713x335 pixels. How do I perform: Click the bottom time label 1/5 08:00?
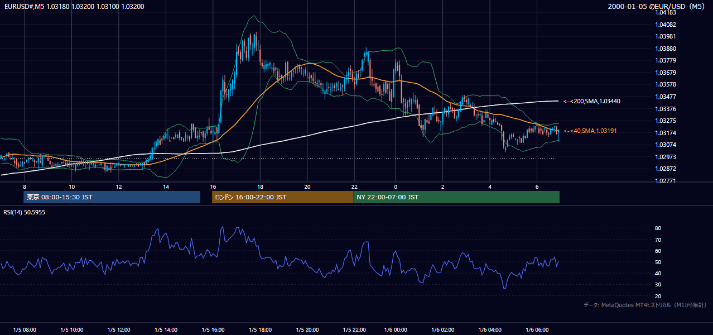[25, 330]
